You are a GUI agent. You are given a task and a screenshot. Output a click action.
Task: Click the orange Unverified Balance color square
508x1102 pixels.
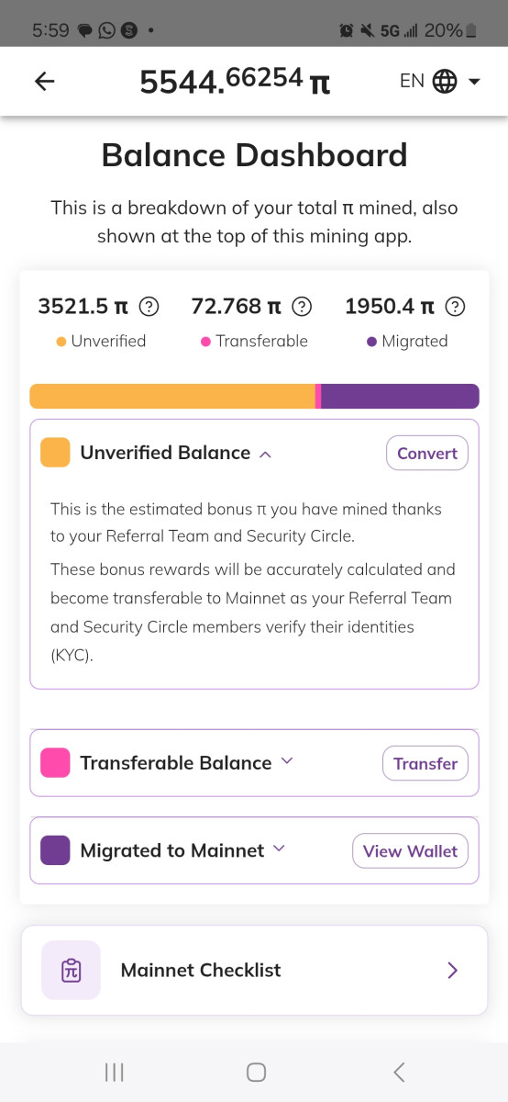[55, 453]
